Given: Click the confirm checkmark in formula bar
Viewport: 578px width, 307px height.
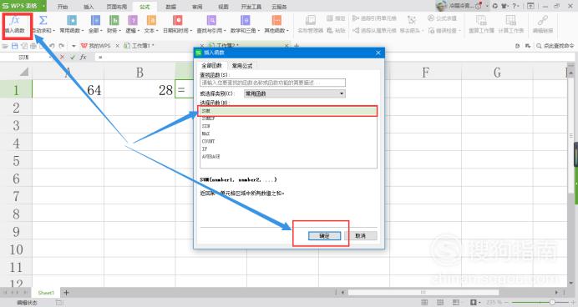Looking at the screenshot, I should click(x=73, y=57).
